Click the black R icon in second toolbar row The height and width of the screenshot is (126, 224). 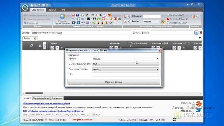[x=89, y=19]
